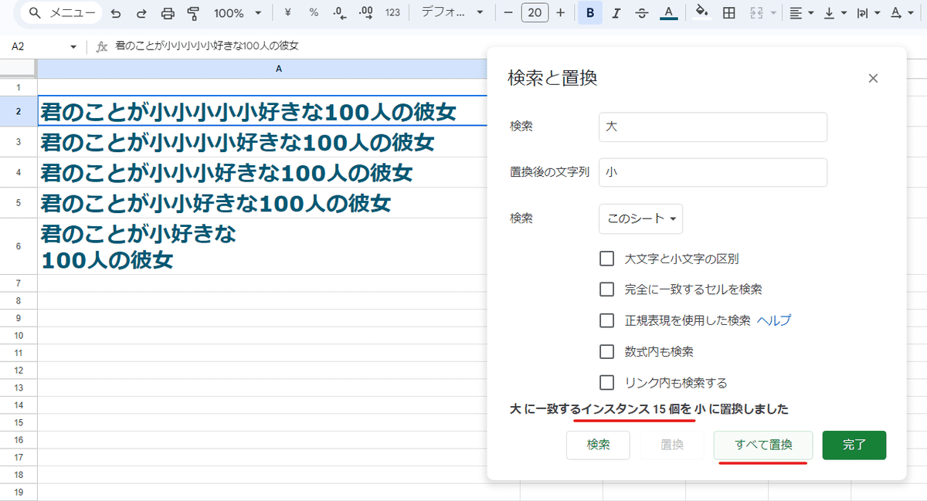The height and width of the screenshot is (501, 927).
Task: Open the 123 number formats menu
Action: [x=392, y=13]
